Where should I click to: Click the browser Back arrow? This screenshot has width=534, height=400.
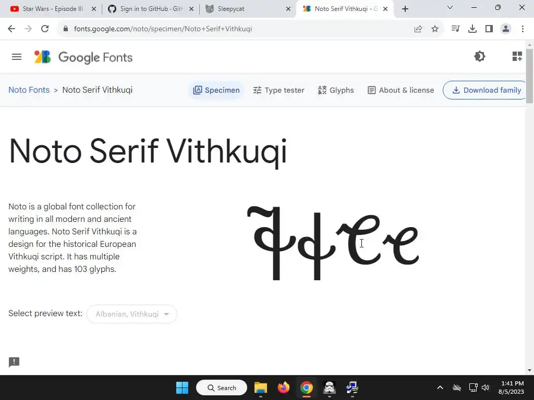click(11, 29)
